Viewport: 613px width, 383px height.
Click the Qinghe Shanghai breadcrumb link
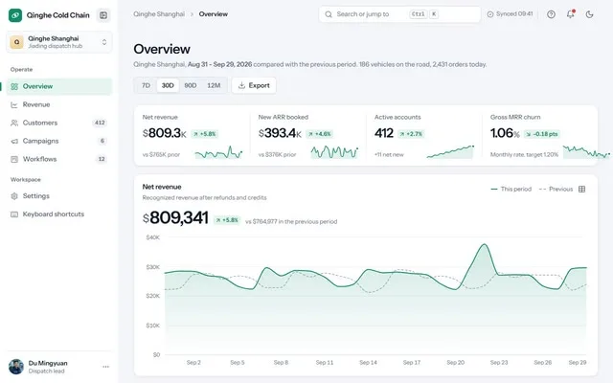click(x=159, y=14)
